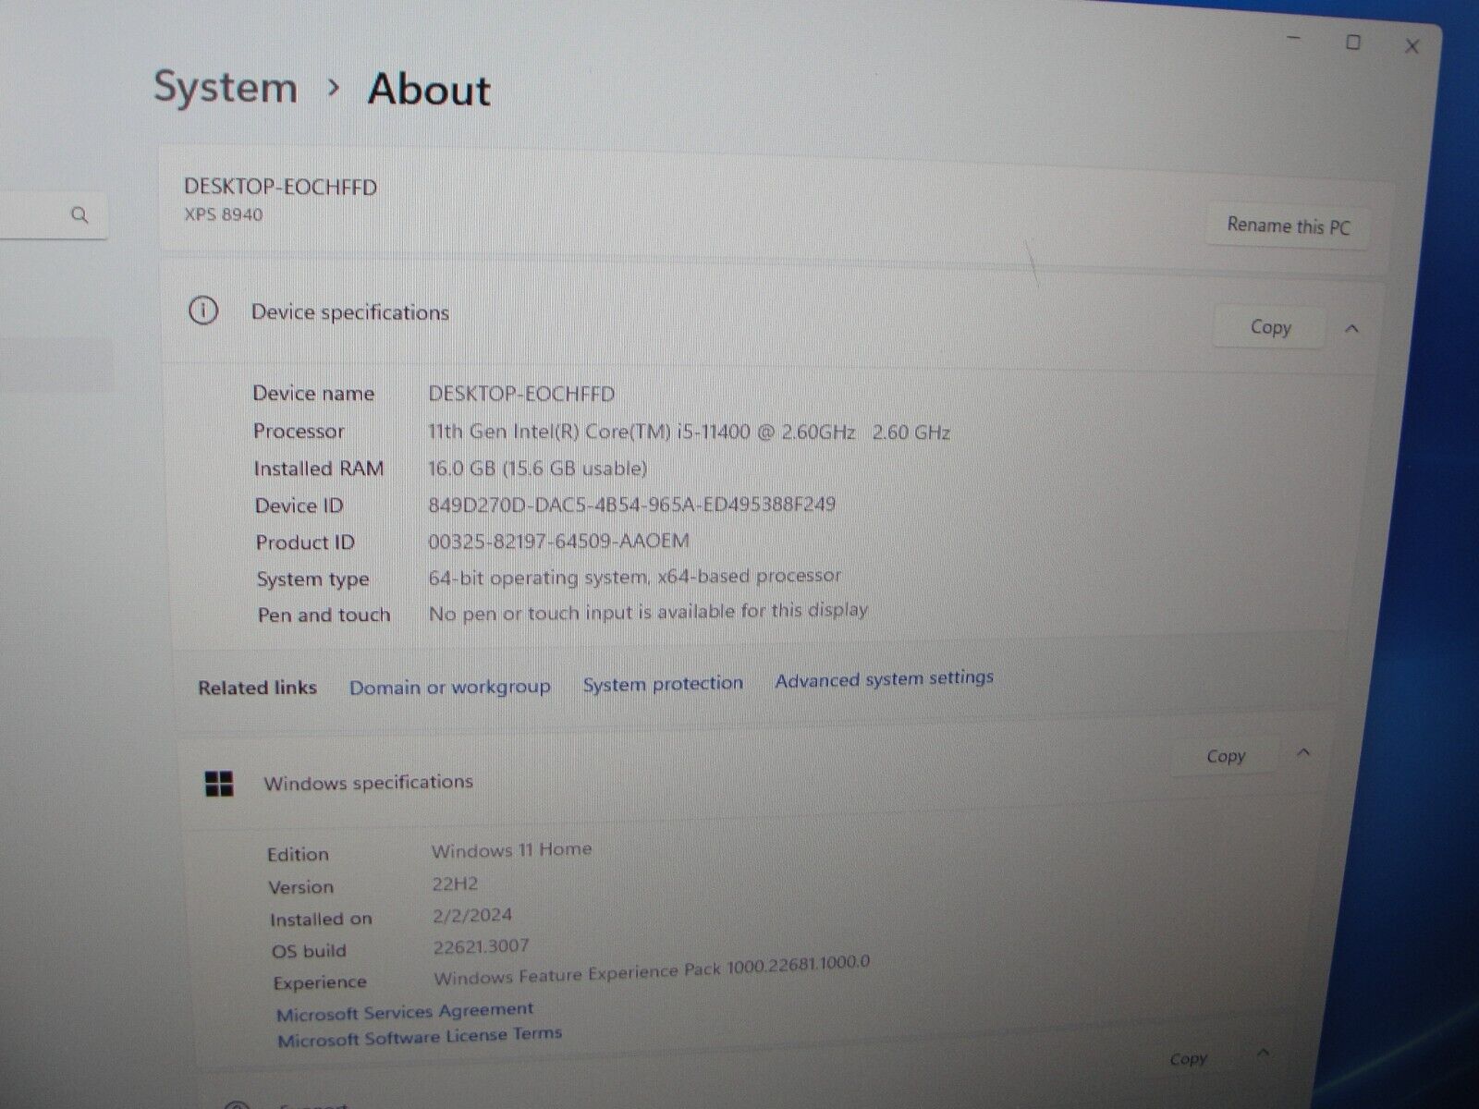Select the XPS 8940 model text
Screen dimensions: 1479x1109
[x=223, y=214]
